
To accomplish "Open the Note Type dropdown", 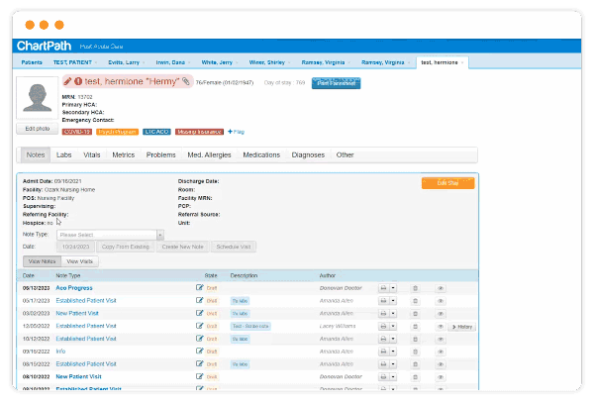I will [x=104, y=234].
